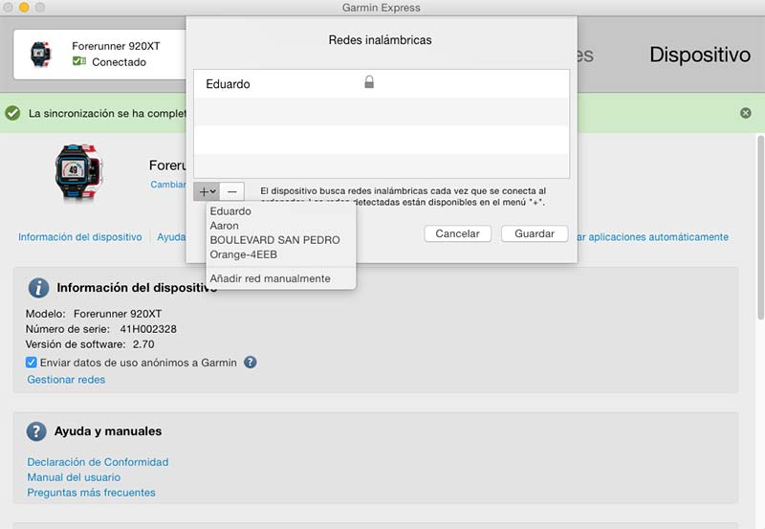
Task: Dismiss the sync completed notification banner
Action: coord(746,113)
